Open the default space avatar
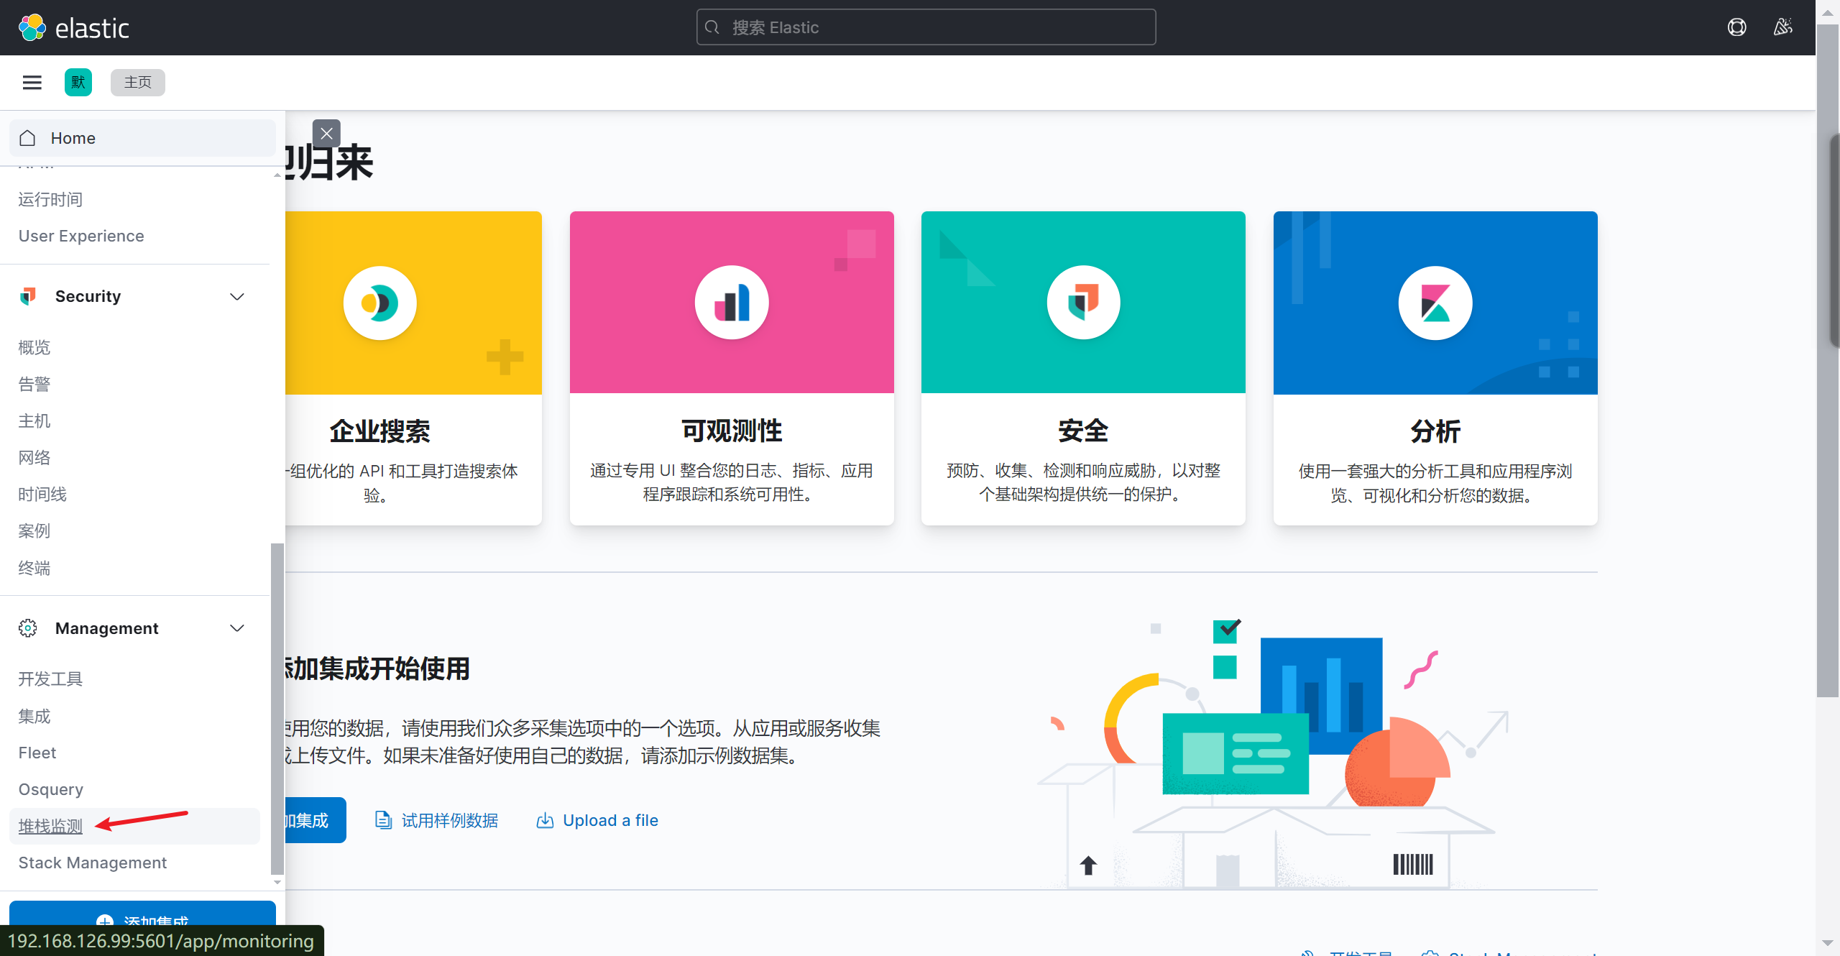The height and width of the screenshot is (956, 1840). [78, 83]
